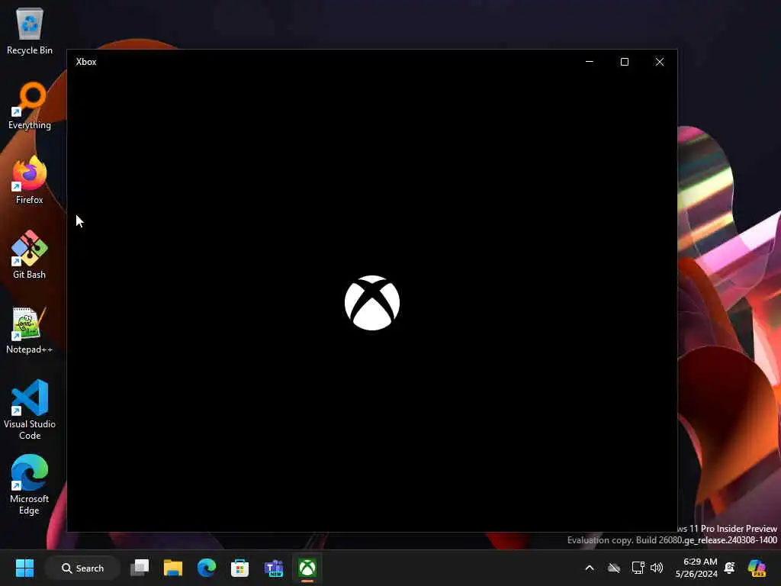The width and height of the screenshot is (781, 586).
Task: Open the network status tray icon
Action: (x=638, y=568)
